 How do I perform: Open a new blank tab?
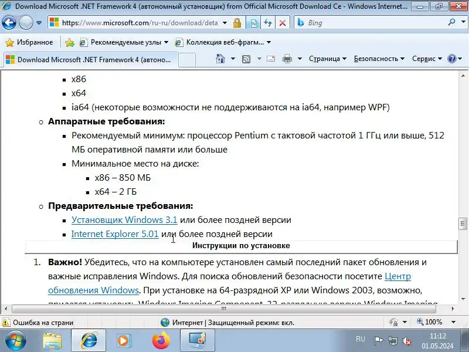tap(187, 60)
